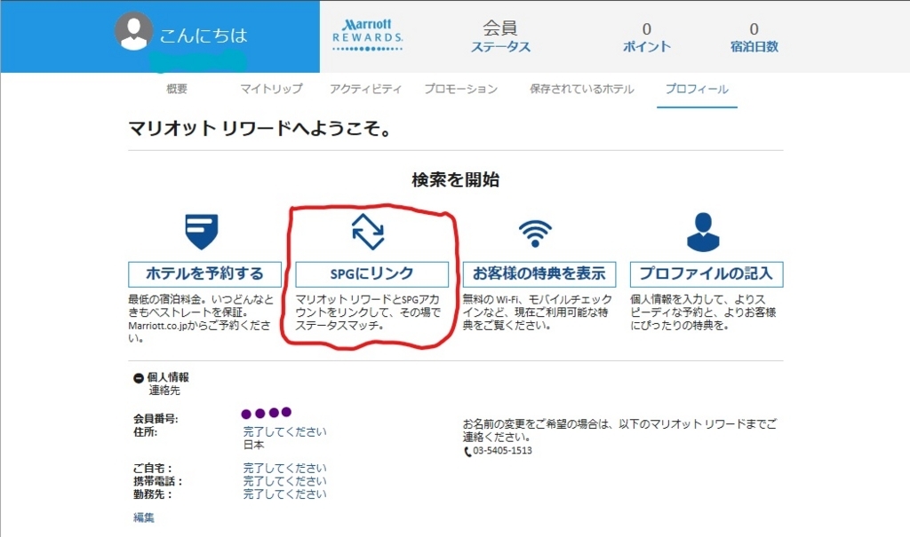Click the SPG link sync arrows icon

(x=368, y=232)
